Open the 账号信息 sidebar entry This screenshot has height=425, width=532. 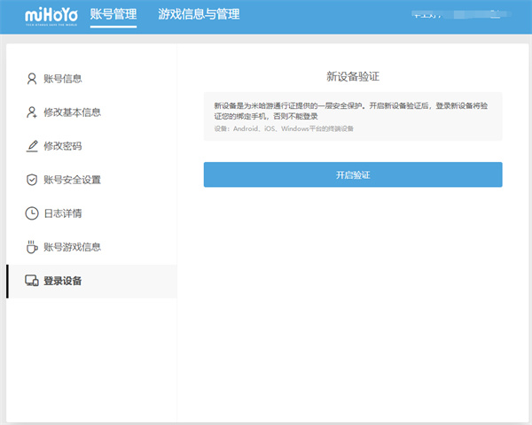[x=63, y=79]
